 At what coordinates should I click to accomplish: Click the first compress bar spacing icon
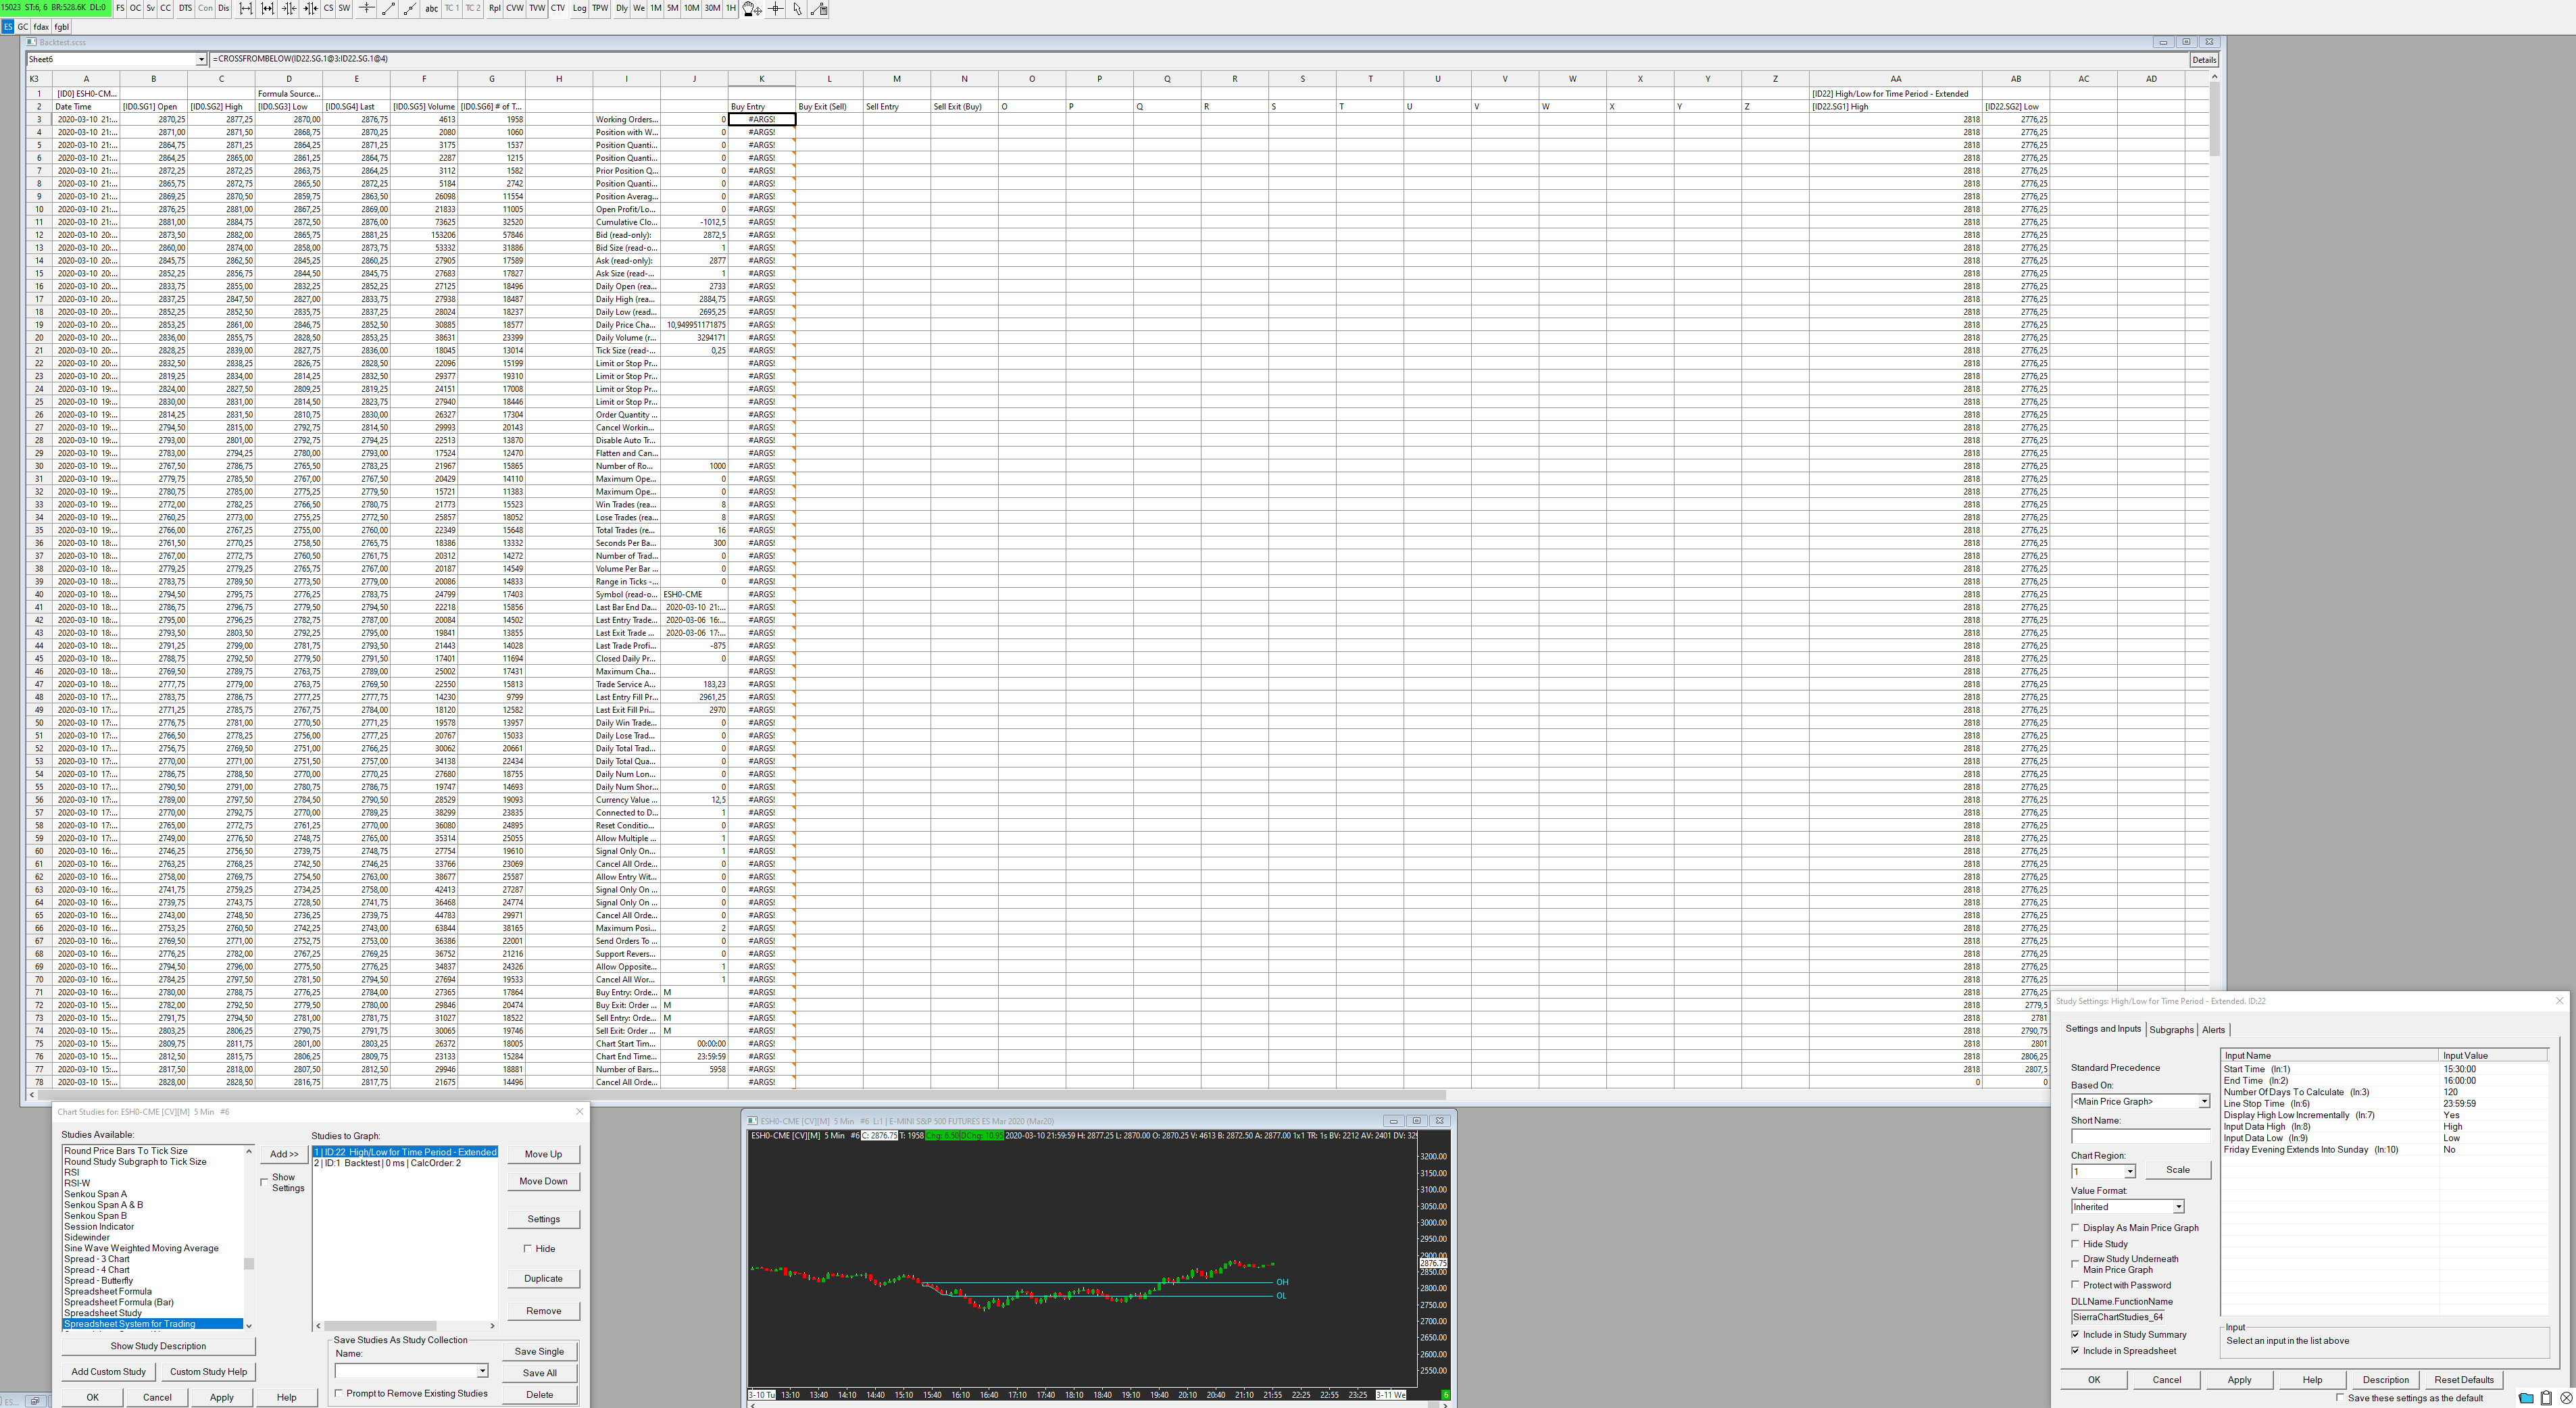pos(289,8)
